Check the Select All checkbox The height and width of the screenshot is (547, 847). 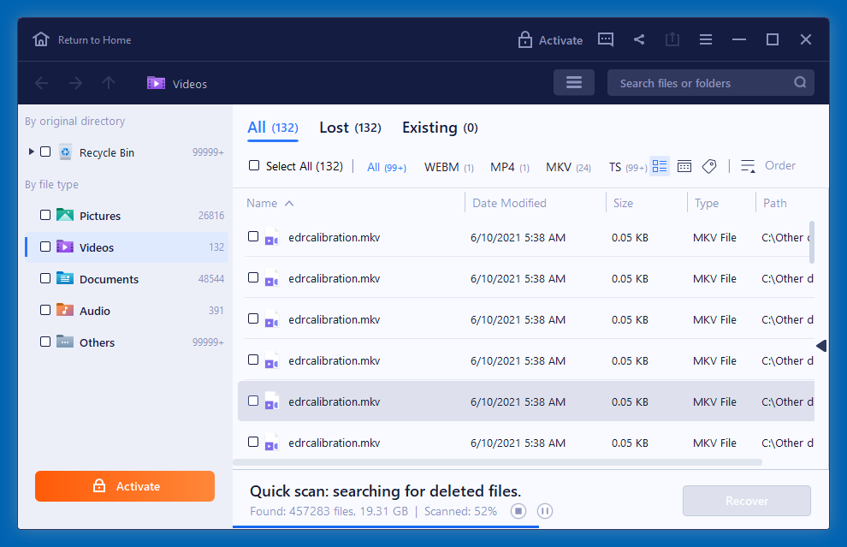pyautogui.click(x=253, y=166)
